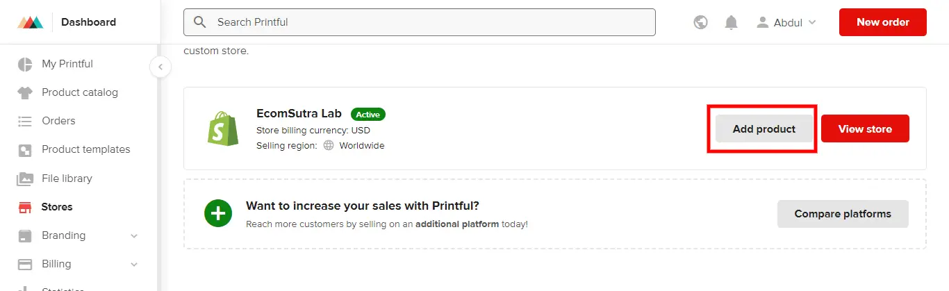949x291 pixels.
Task: Click the My Printful pie chart icon
Action: [25, 64]
